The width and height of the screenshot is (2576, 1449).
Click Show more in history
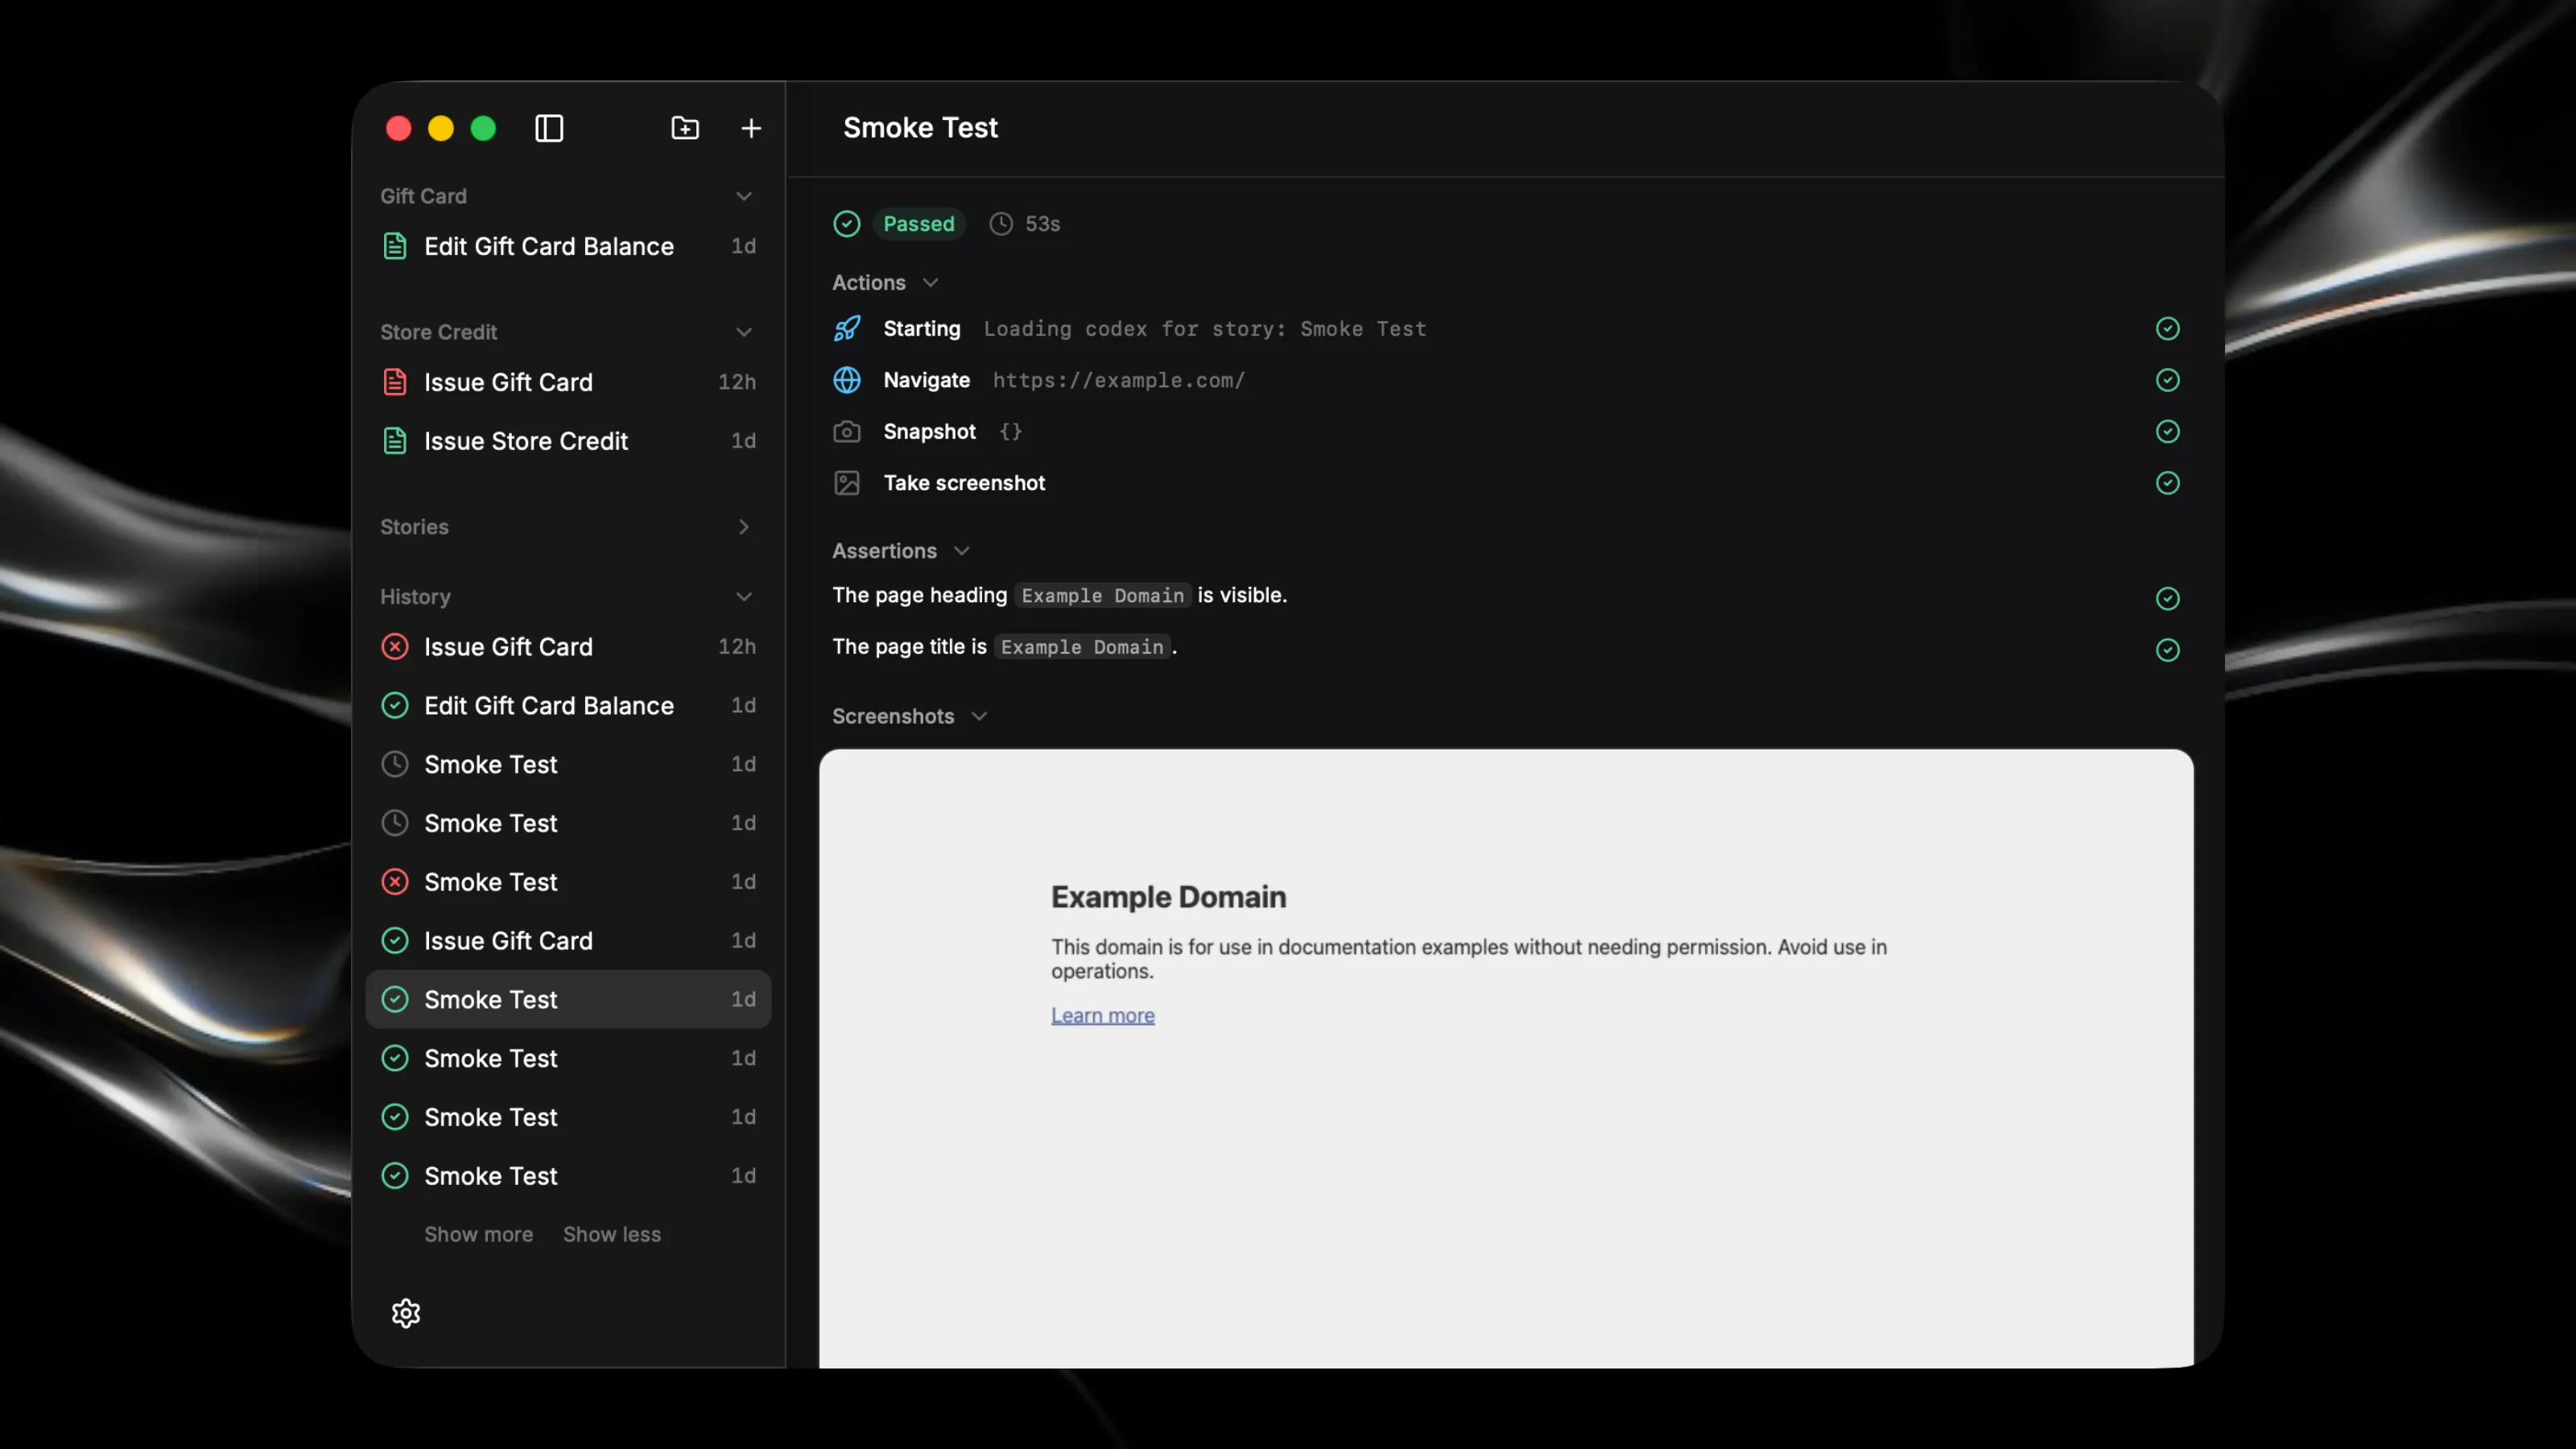tap(478, 1235)
